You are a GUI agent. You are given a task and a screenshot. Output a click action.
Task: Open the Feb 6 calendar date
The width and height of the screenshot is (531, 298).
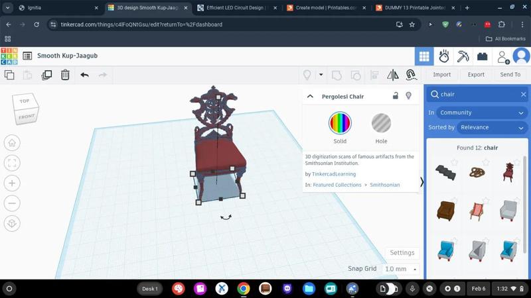tap(478, 289)
